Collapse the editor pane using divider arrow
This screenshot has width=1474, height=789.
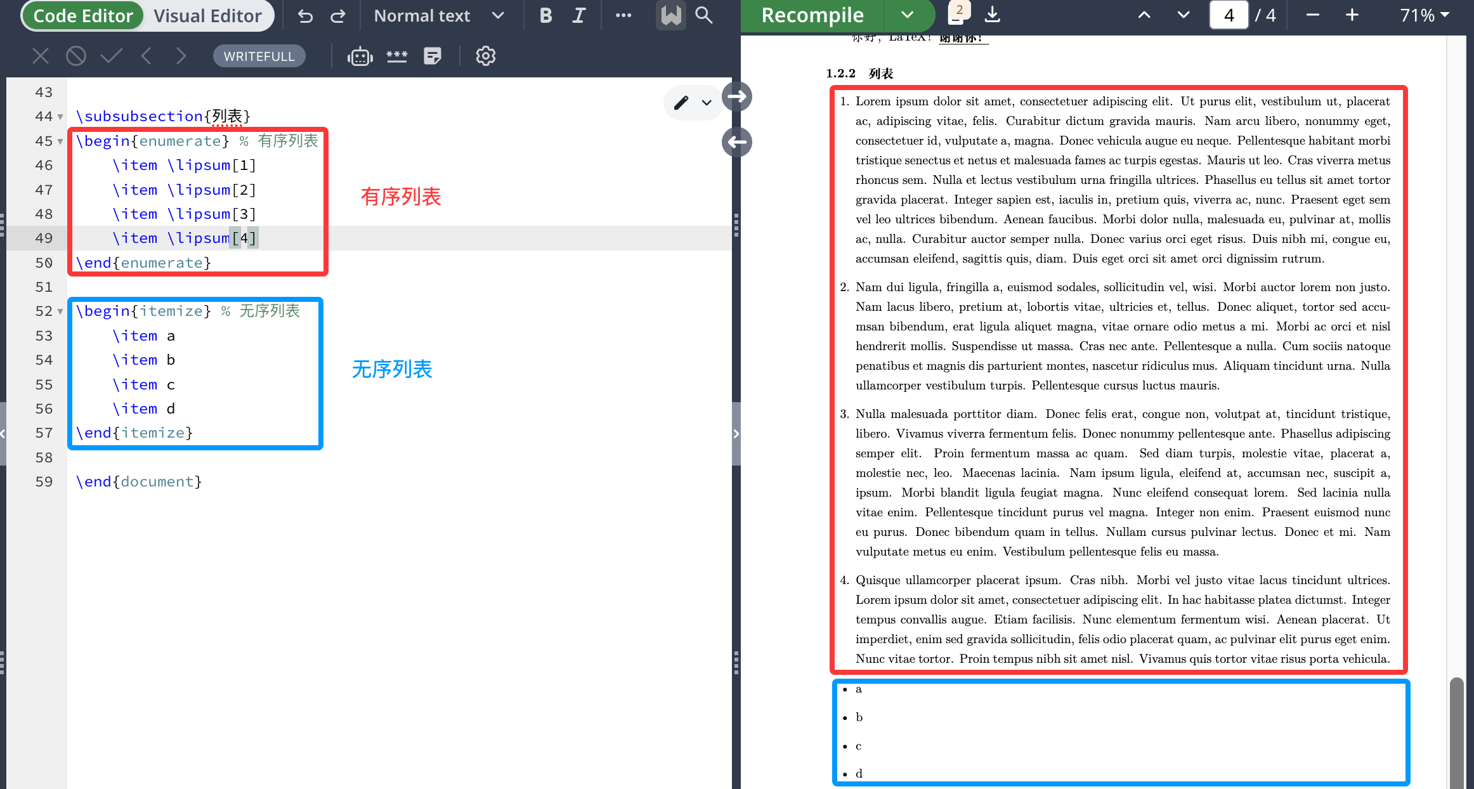tap(736, 434)
